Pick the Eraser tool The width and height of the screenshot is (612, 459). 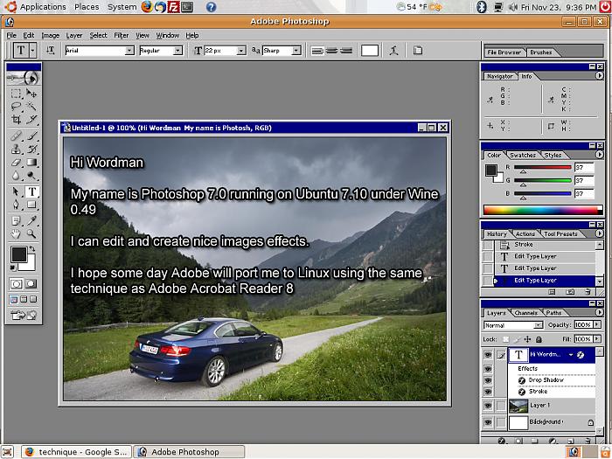17,163
